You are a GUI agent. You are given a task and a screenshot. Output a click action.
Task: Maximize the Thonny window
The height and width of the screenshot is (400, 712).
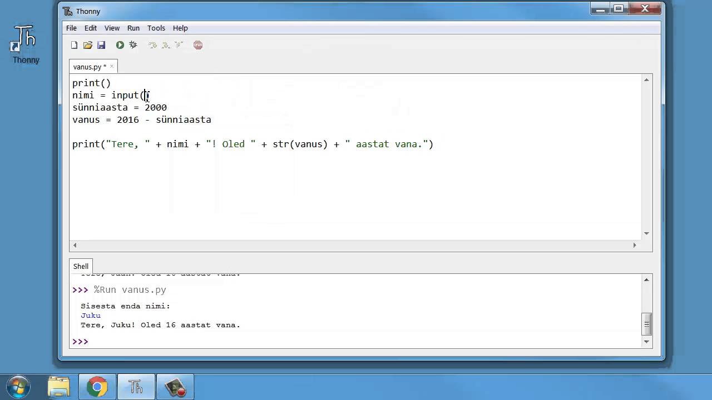pos(618,8)
